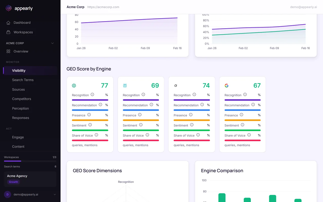
Task: Open the acmecorp.com URL link
Action: (x=103, y=7)
